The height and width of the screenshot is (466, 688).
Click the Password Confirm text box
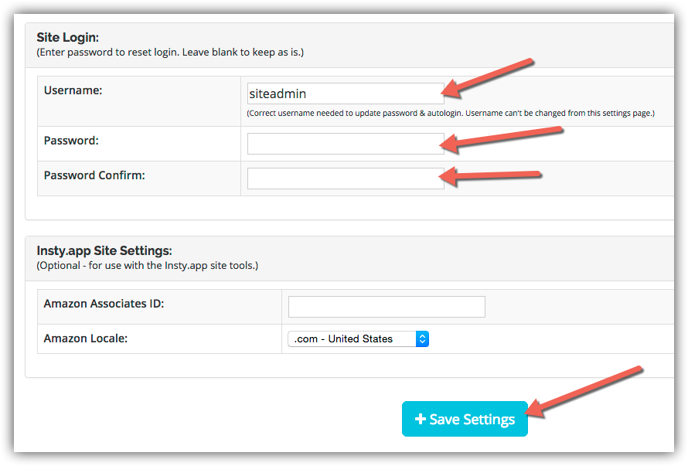point(346,178)
